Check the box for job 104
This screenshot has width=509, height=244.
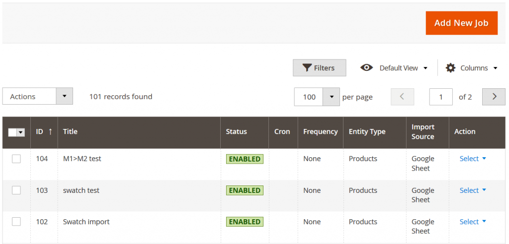click(x=16, y=159)
